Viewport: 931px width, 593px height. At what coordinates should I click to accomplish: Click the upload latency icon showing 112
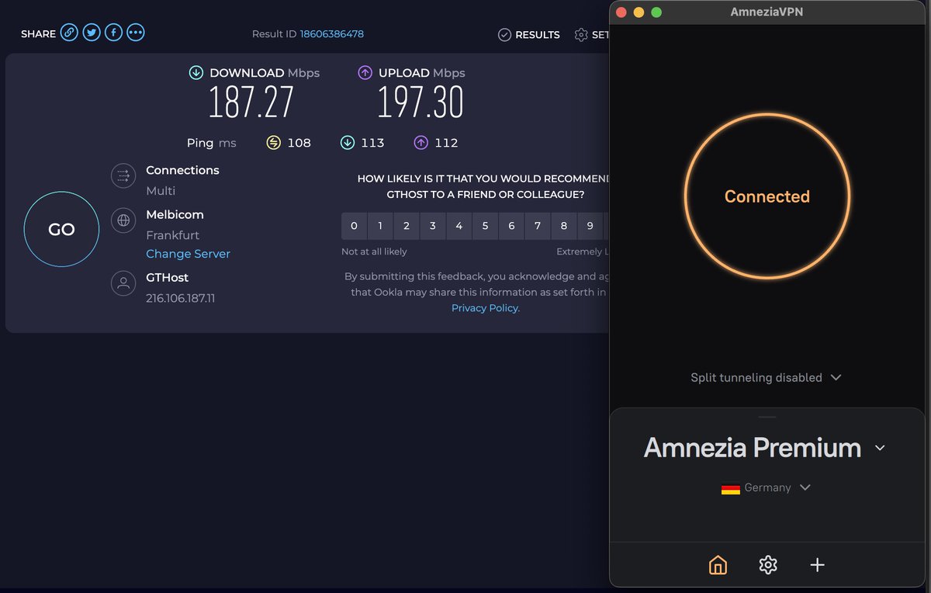421,143
